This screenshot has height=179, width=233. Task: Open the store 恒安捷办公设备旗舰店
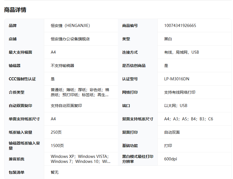70,39
